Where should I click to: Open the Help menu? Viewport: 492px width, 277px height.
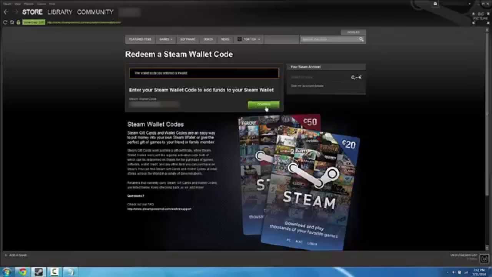click(x=52, y=3)
